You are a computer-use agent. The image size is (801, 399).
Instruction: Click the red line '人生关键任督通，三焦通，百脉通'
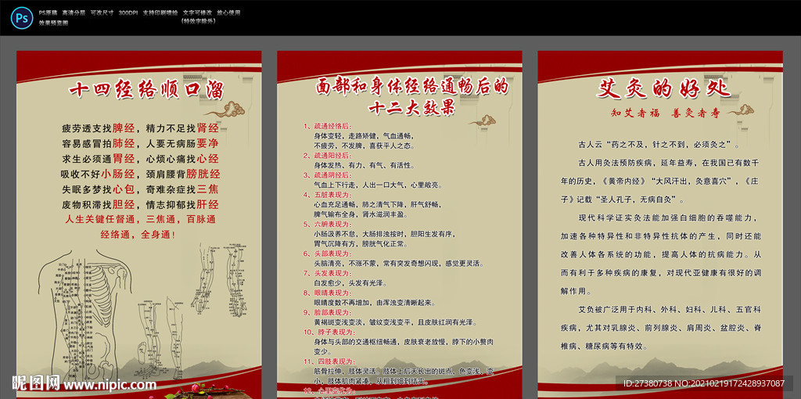pyautogui.click(x=140, y=220)
